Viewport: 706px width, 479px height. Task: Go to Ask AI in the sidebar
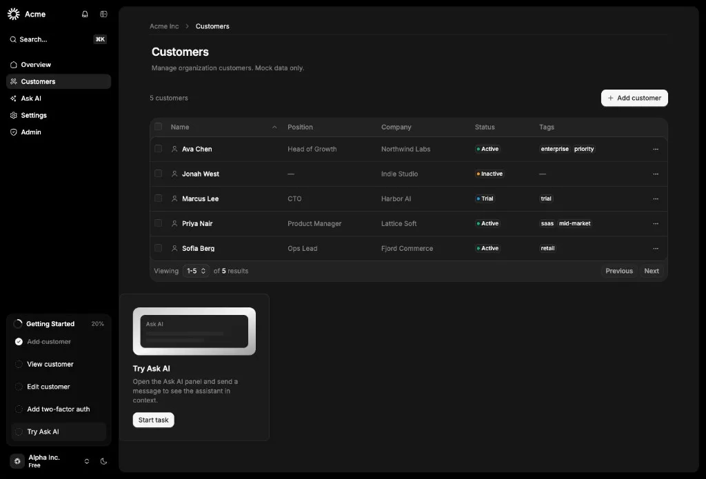tap(59, 99)
